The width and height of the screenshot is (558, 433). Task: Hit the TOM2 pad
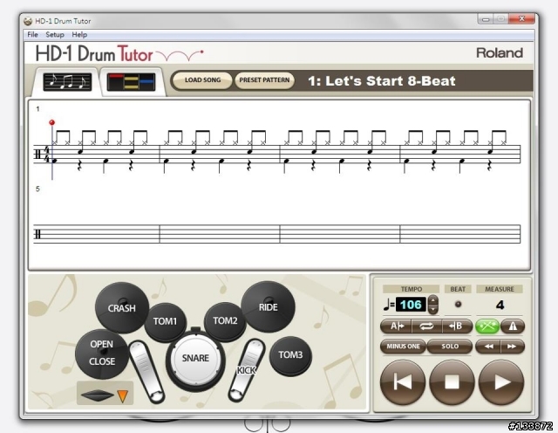(x=225, y=320)
